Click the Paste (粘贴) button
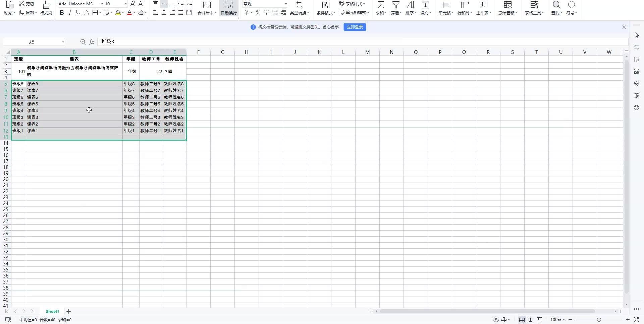Screen dimensions: 644x324 click(9, 8)
